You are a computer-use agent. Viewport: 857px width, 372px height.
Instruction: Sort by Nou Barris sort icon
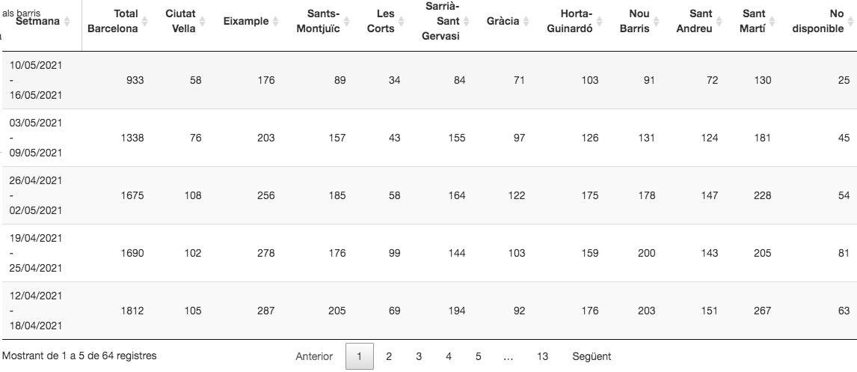point(657,22)
